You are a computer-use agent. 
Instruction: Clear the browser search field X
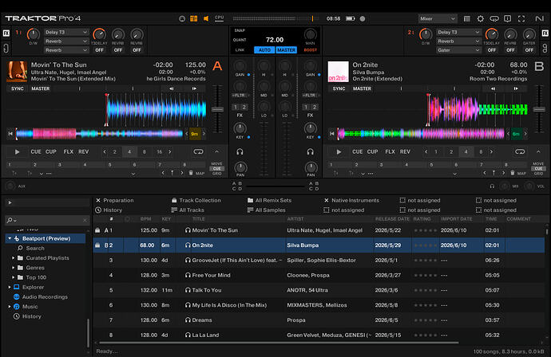85,220
